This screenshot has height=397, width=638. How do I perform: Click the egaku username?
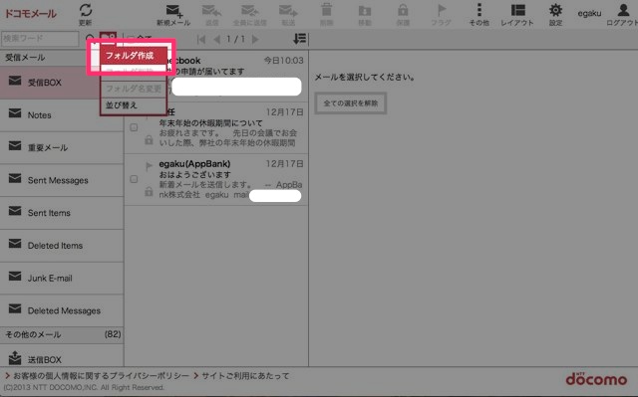[589, 13]
